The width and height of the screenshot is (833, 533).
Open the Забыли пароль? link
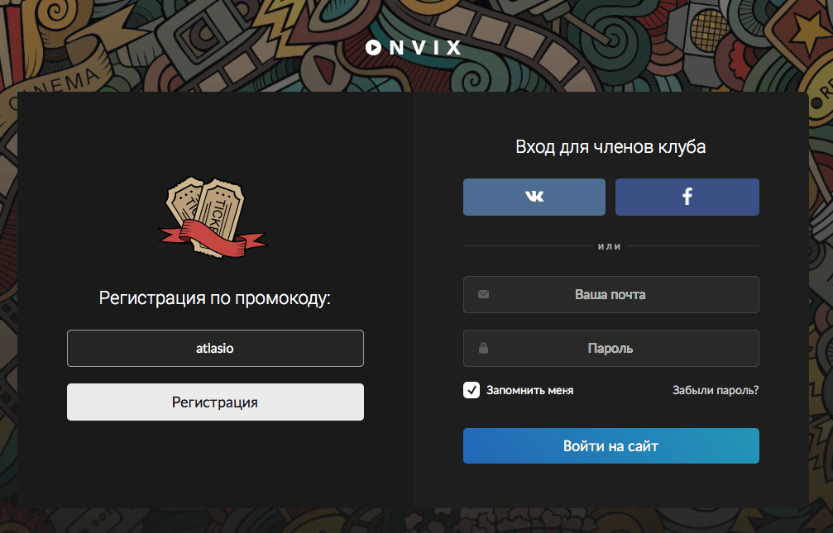716,390
